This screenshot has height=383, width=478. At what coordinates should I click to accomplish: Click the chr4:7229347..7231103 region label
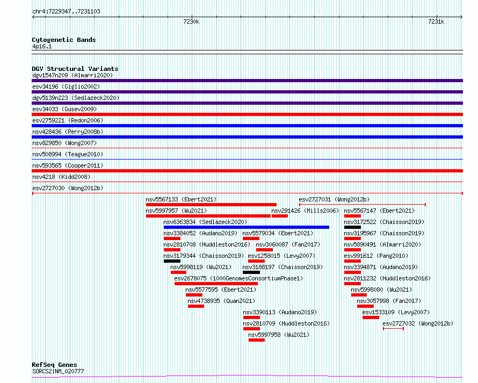tap(66, 11)
